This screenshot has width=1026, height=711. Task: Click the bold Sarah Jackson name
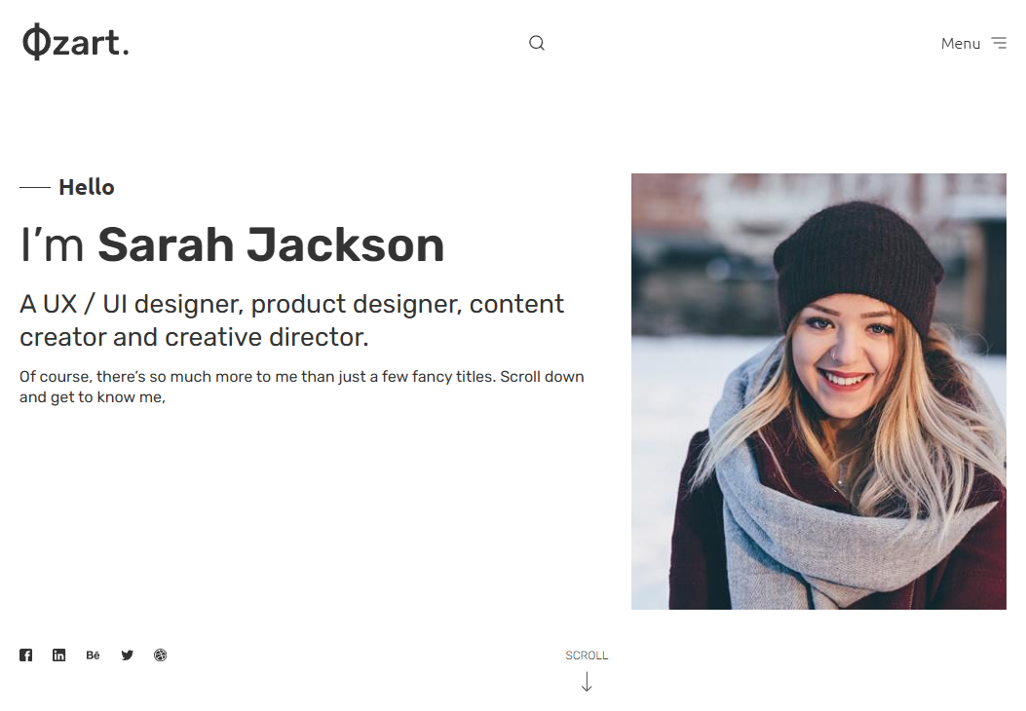click(x=271, y=245)
